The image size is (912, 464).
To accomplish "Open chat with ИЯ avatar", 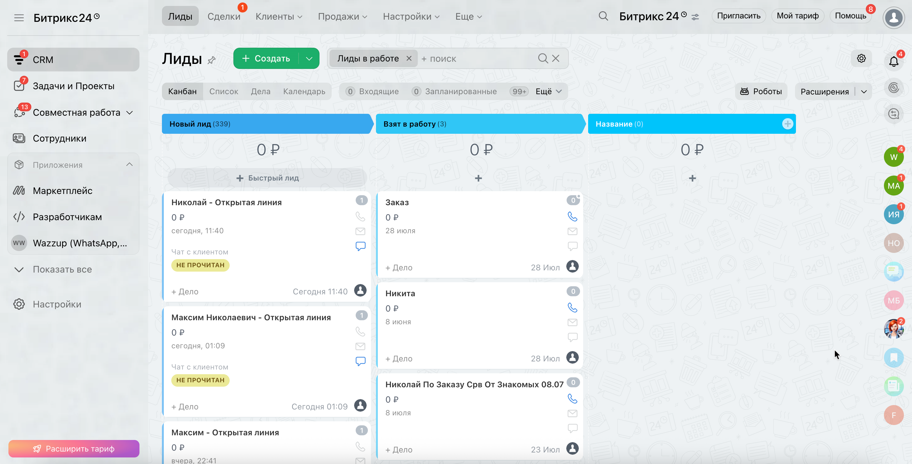I will pyautogui.click(x=893, y=214).
